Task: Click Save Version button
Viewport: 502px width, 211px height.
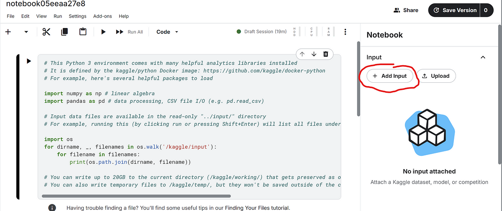Action: pos(454,10)
